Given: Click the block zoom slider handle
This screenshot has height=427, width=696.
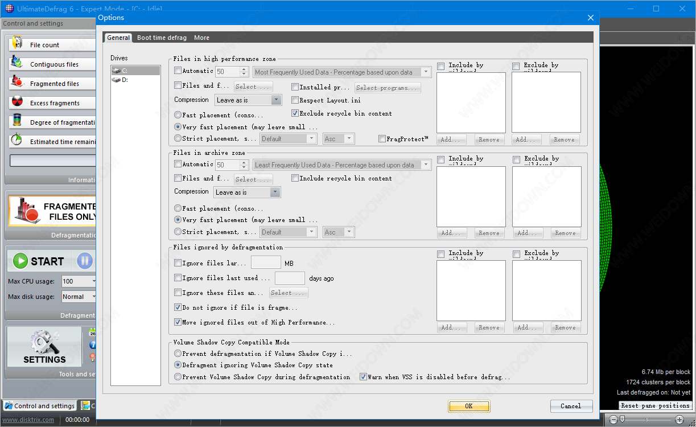Looking at the screenshot, I should point(622,420).
